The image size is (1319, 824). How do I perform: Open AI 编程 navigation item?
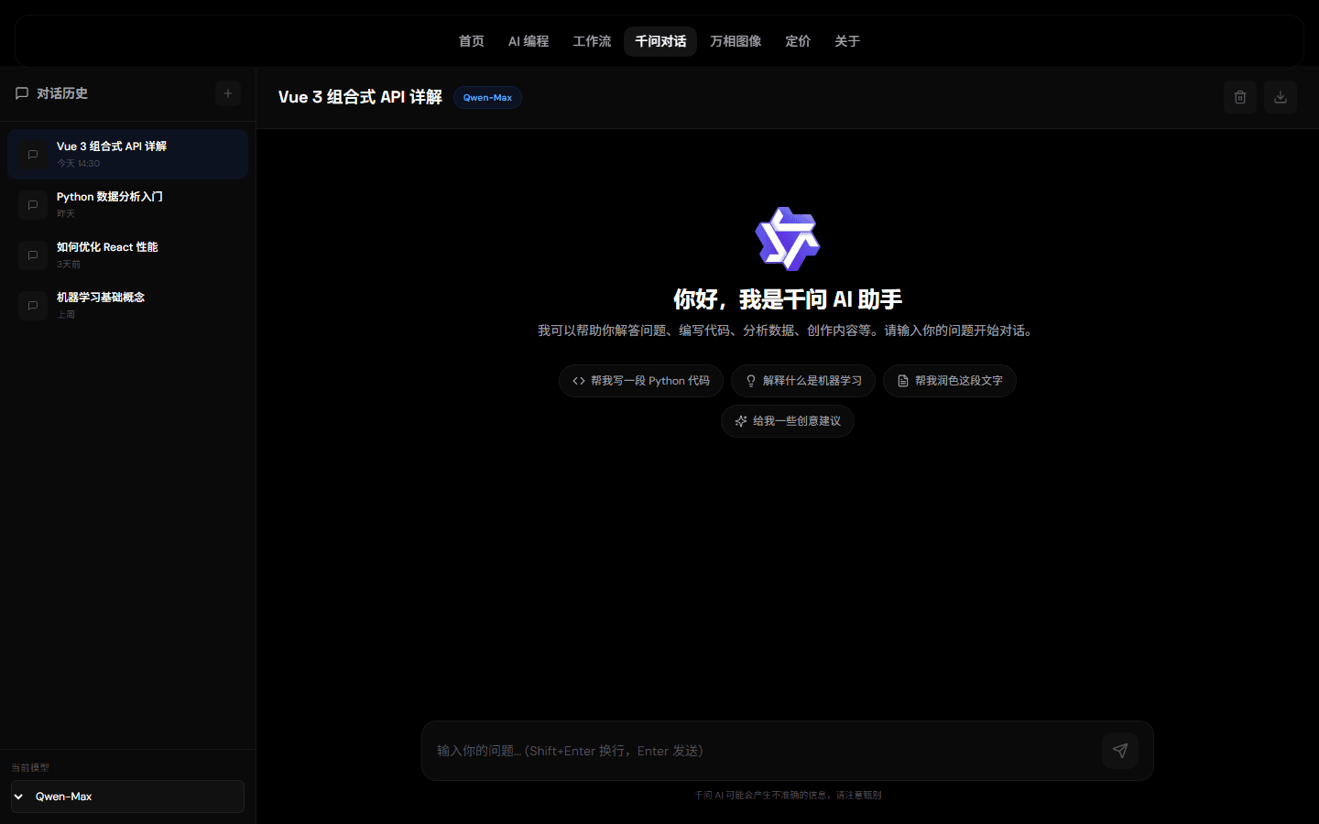529,41
